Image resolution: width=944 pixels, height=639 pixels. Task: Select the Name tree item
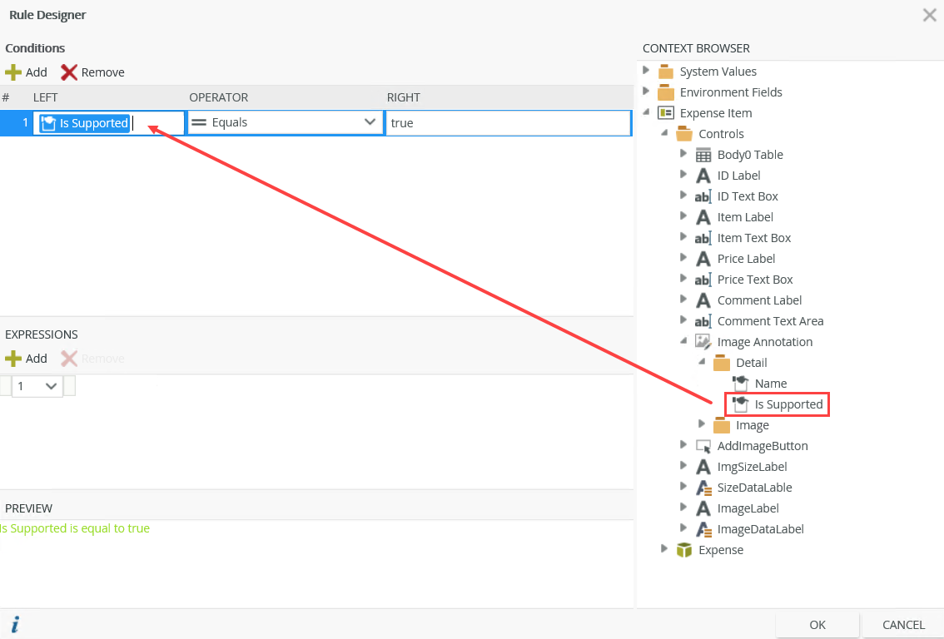tap(771, 384)
